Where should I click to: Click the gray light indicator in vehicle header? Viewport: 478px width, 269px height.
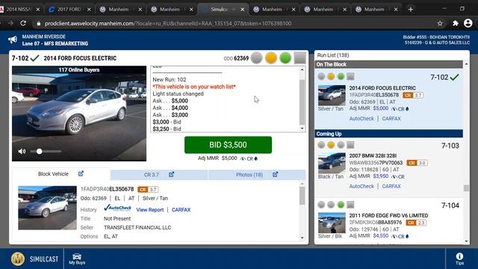[x=257, y=58]
